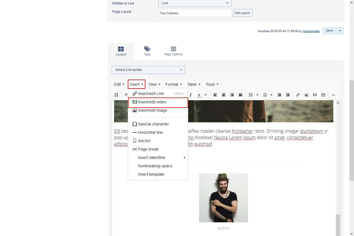Expand Insert date/time submenu

158,158
